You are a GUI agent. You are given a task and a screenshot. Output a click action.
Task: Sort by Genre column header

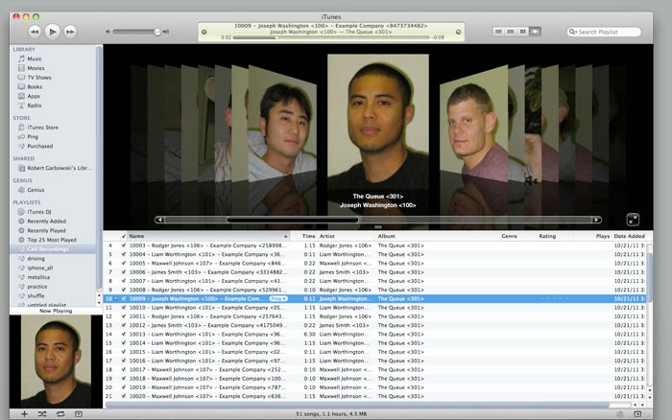[x=518, y=236]
